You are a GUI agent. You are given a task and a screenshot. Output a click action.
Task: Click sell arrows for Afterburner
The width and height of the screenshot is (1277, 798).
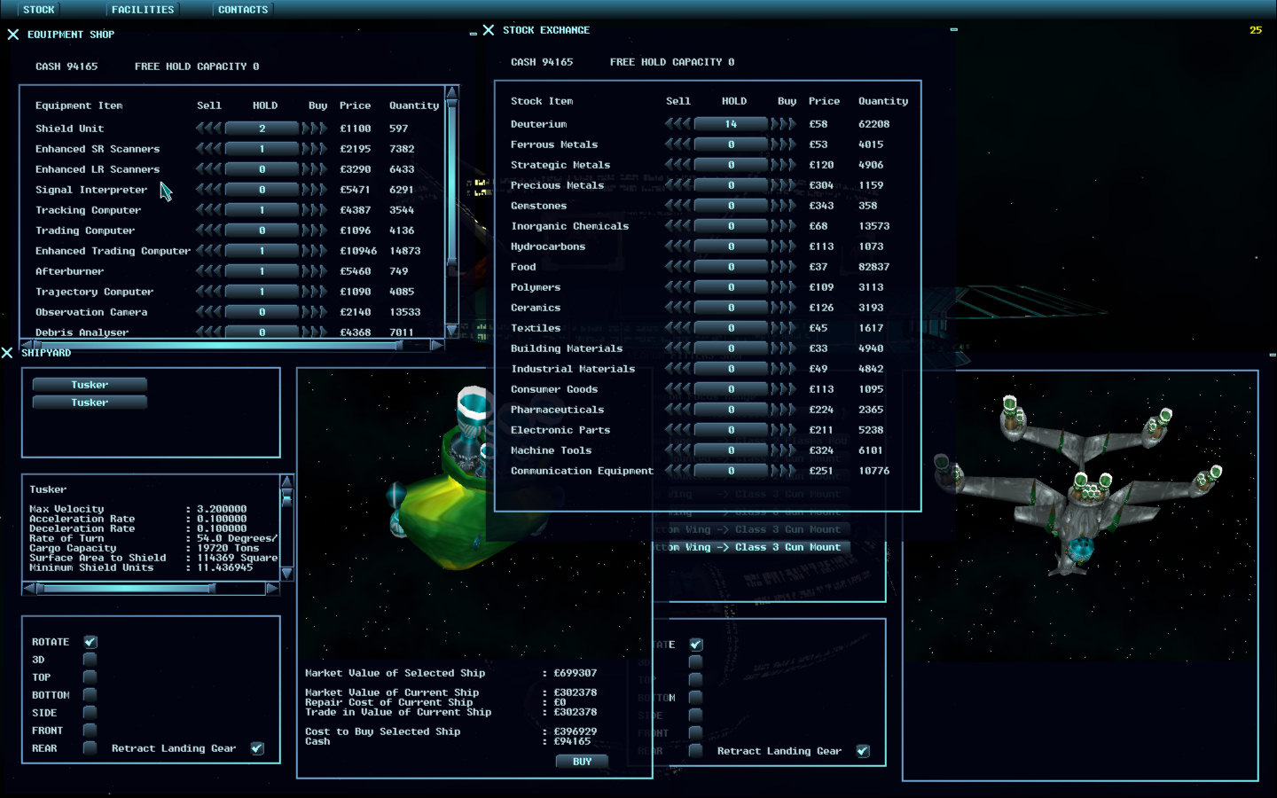(208, 271)
